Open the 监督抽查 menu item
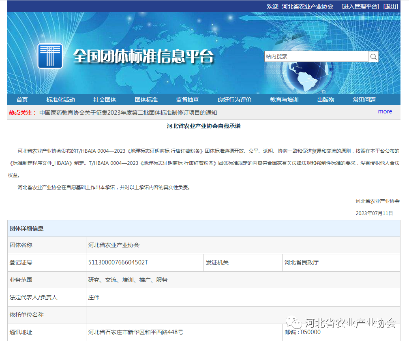 click(x=187, y=100)
